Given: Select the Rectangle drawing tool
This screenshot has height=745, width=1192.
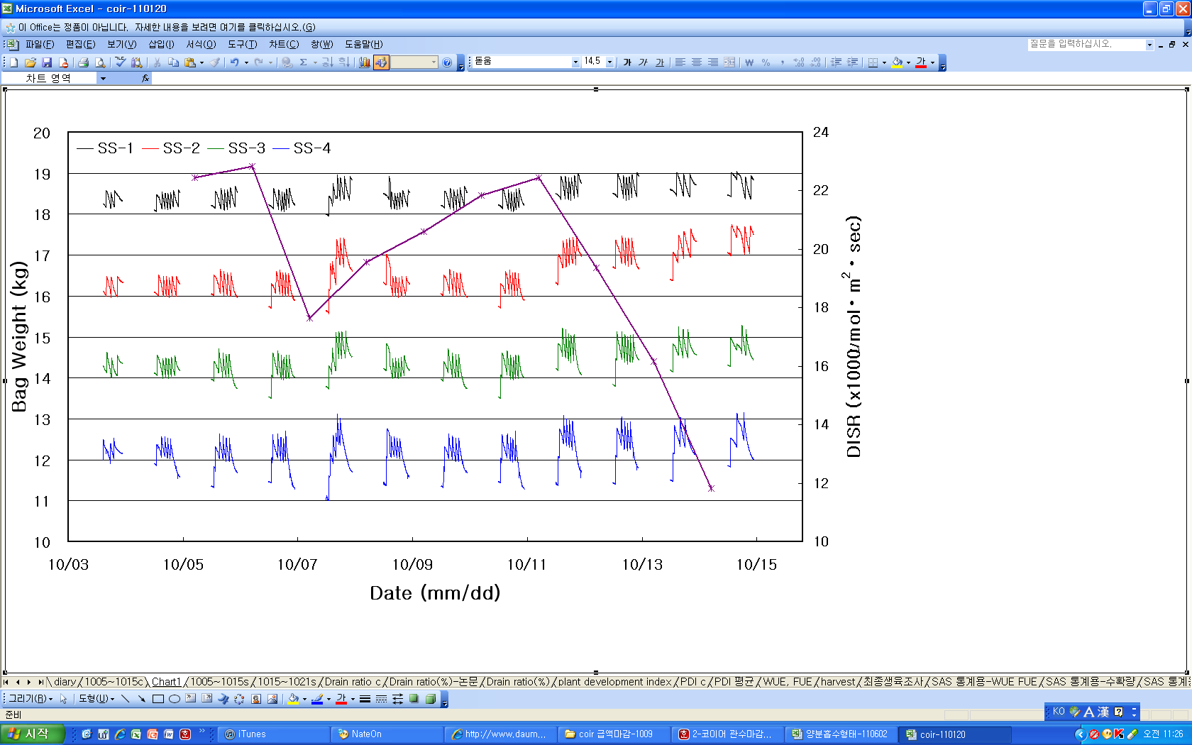Looking at the screenshot, I should 158,699.
